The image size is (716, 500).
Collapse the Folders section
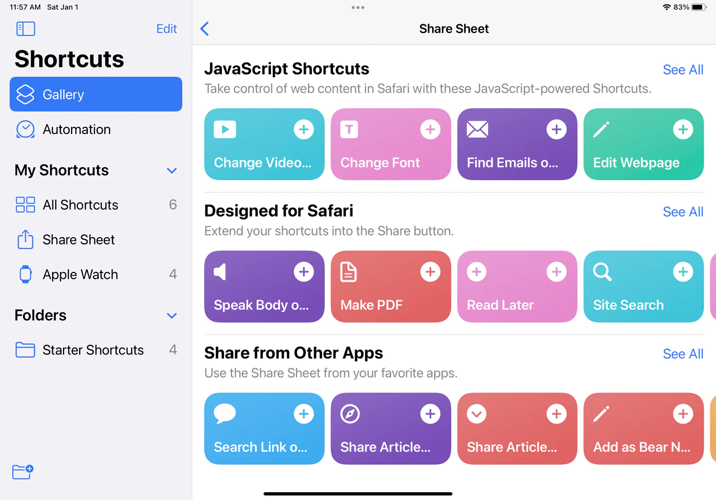(172, 315)
